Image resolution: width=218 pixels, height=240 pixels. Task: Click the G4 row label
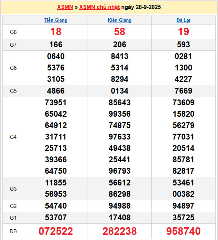coord(13,137)
